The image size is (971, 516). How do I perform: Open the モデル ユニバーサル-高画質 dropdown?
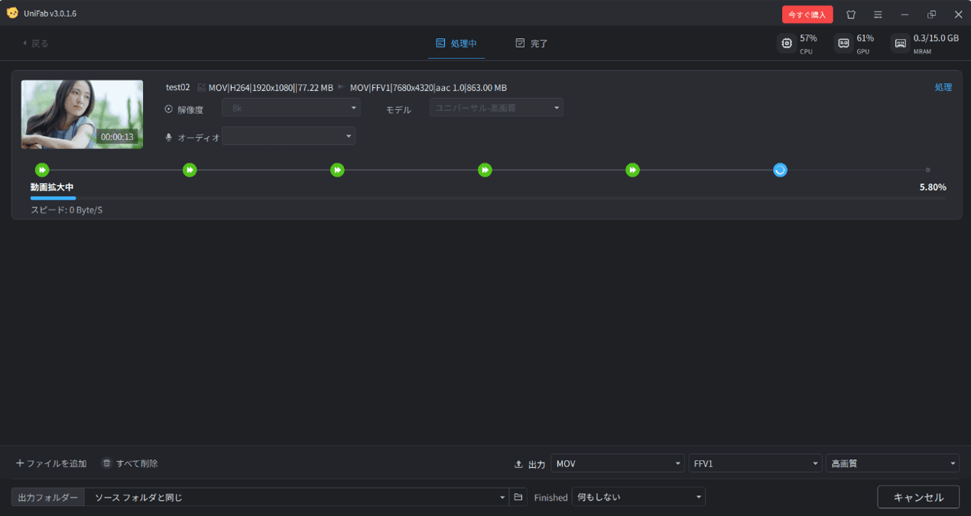click(x=497, y=108)
